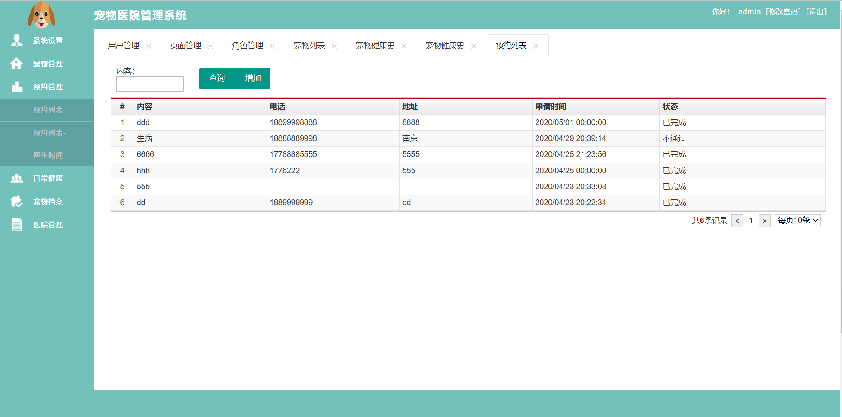The height and width of the screenshot is (417, 842).
Task: Click the 查询 search button
Action: pos(217,78)
